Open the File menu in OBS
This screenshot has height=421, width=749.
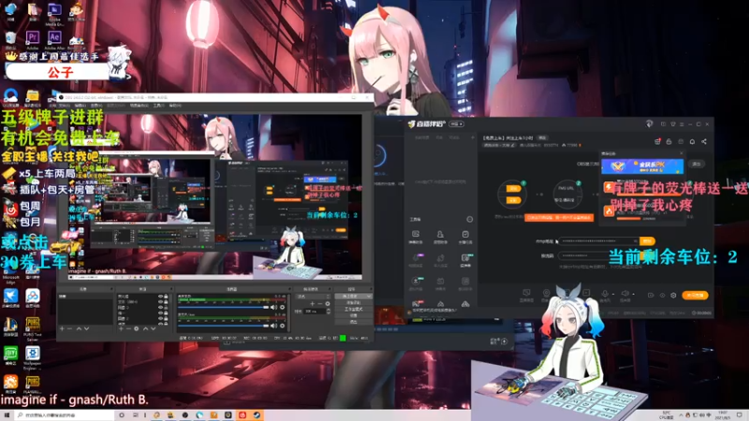(x=63, y=106)
